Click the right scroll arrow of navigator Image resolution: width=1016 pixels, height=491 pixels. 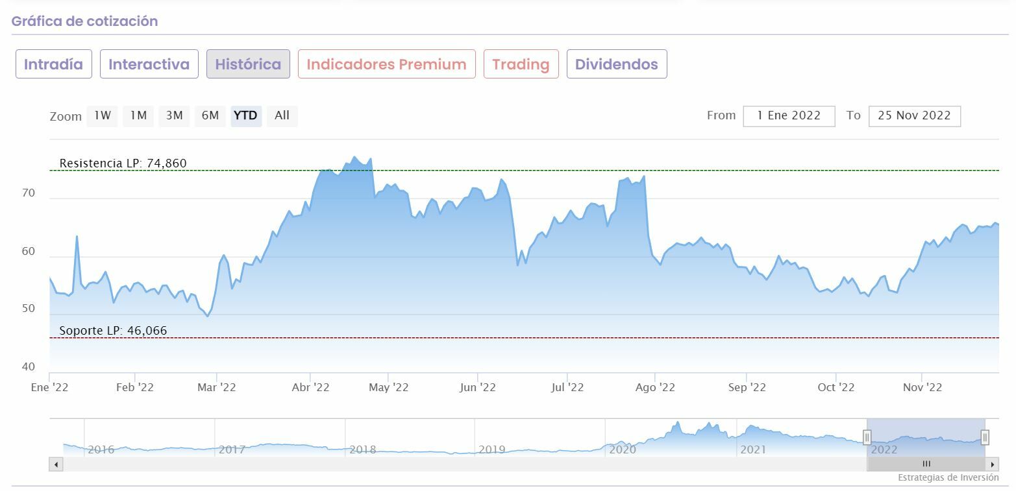[992, 464]
